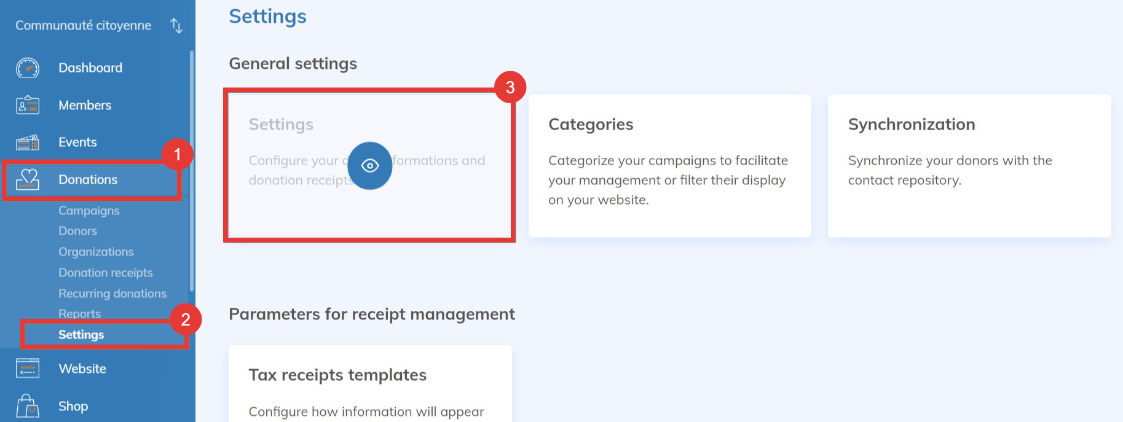Collapse the Donations menu section
This screenshot has width=1123, height=422.
88,179
